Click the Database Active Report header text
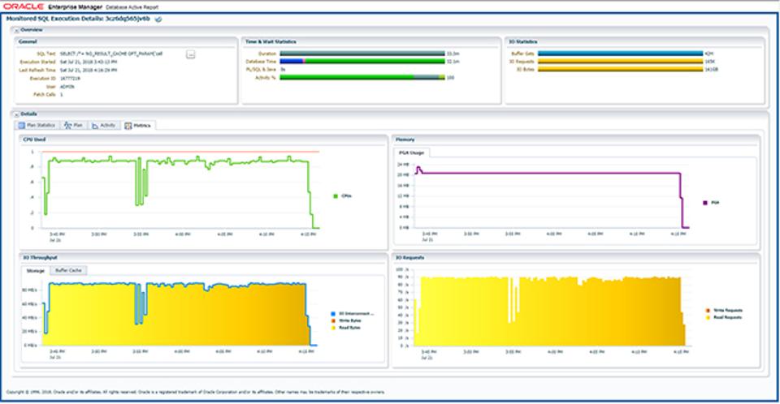 pyautogui.click(x=132, y=7)
